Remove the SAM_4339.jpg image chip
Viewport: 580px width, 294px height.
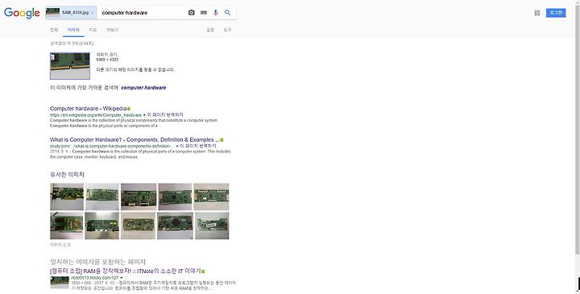93,13
